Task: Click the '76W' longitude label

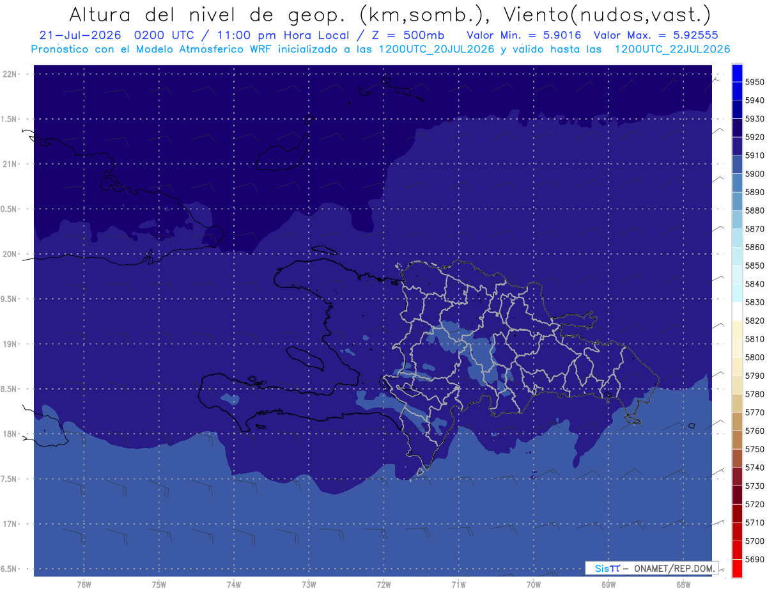Action: click(84, 584)
